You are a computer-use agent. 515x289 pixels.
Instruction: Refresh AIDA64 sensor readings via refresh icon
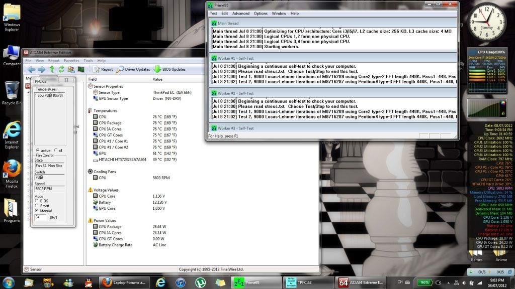pos(61,69)
